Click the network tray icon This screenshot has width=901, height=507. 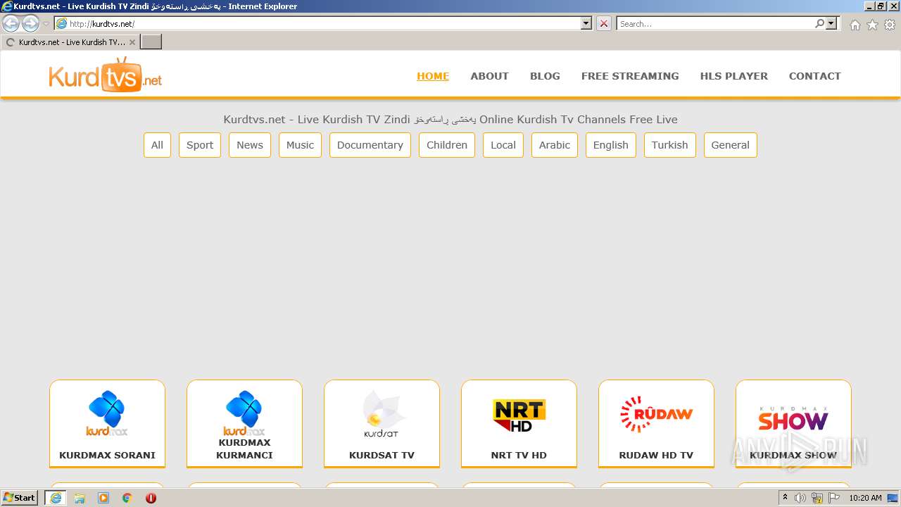(x=817, y=498)
